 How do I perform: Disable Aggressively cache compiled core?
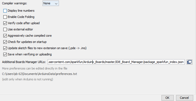5,36
